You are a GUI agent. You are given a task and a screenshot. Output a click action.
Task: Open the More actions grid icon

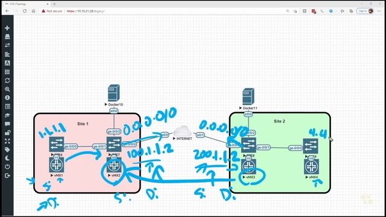[7, 72]
